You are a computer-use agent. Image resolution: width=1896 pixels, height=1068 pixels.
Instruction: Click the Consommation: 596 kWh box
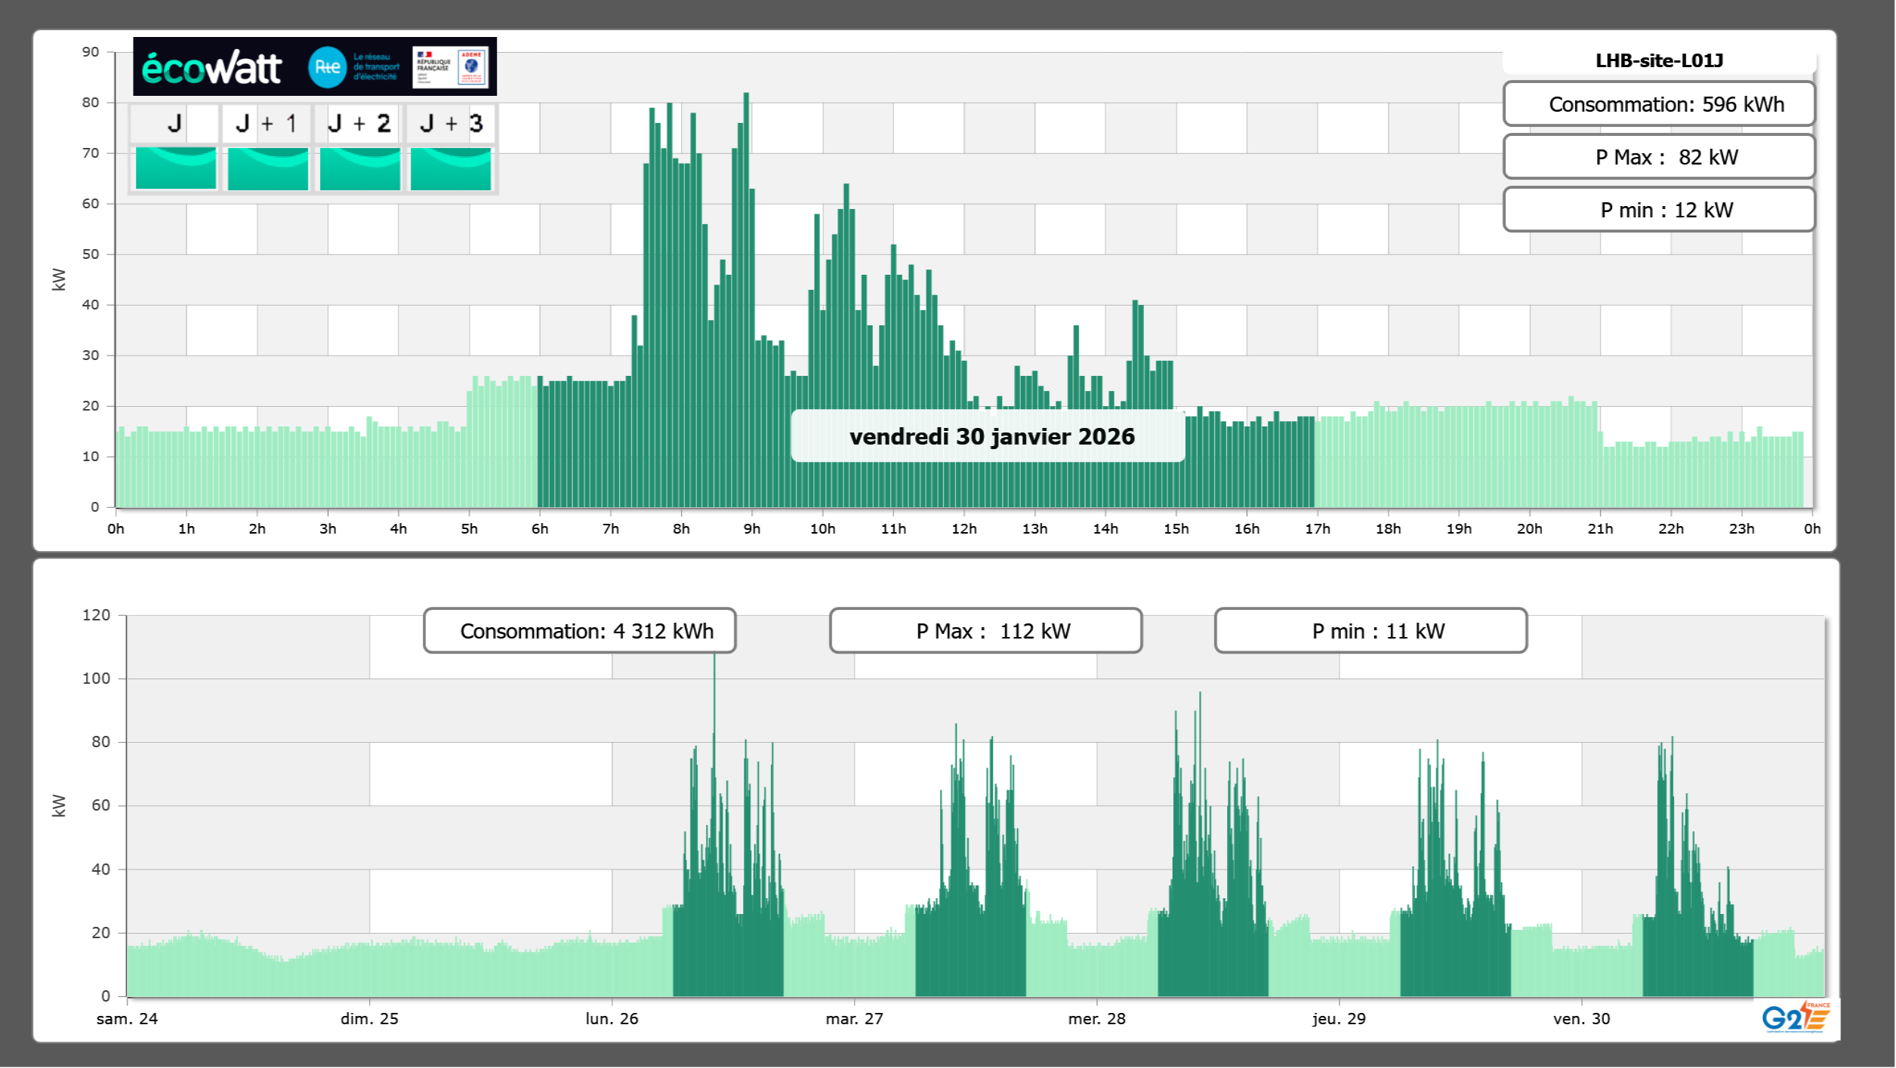click(1658, 104)
